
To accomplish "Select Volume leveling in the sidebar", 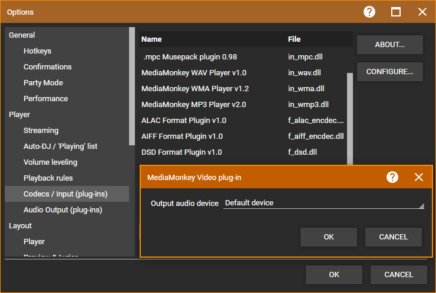I will coord(50,162).
